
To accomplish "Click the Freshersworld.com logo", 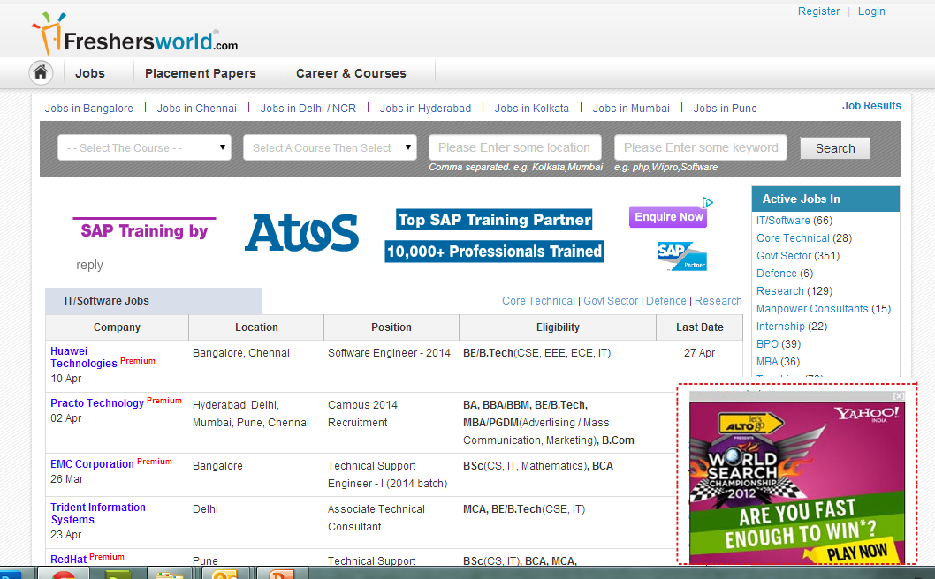I will pos(134,34).
